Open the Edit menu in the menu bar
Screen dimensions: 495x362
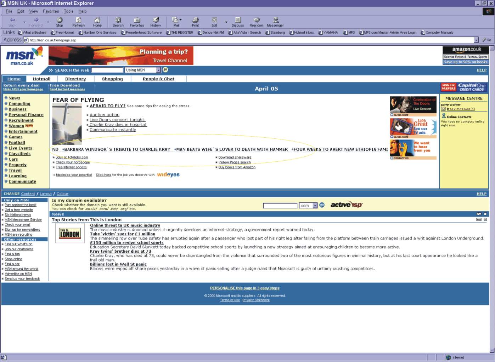click(x=21, y=11)
